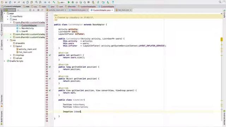
Task: Click the dharmbir breadcrumb
Action: (x=71, y=6)
